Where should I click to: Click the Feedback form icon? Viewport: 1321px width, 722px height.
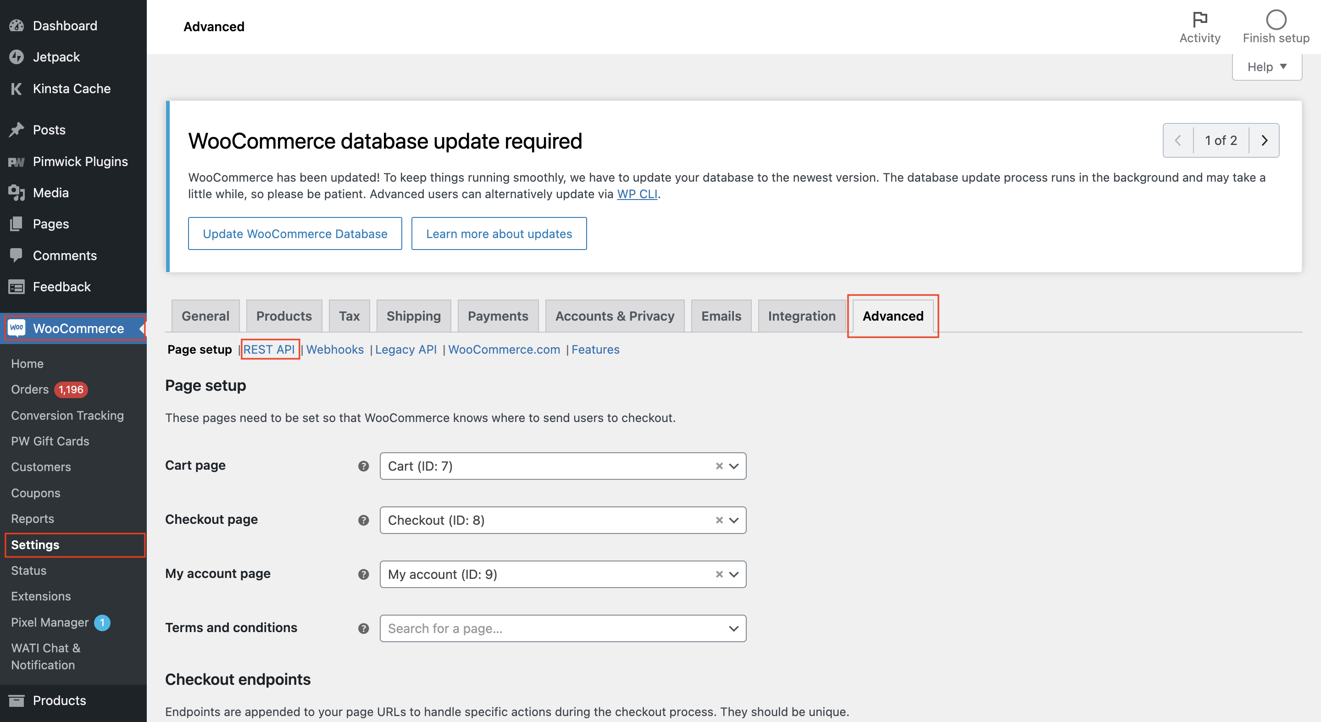tap(17, 287)
